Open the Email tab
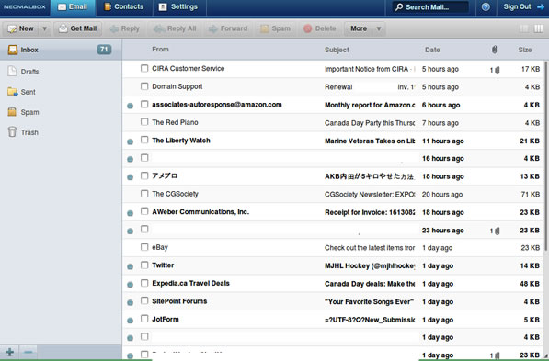The width and height of the screenshot is (549, 361). tap(73, 7)
